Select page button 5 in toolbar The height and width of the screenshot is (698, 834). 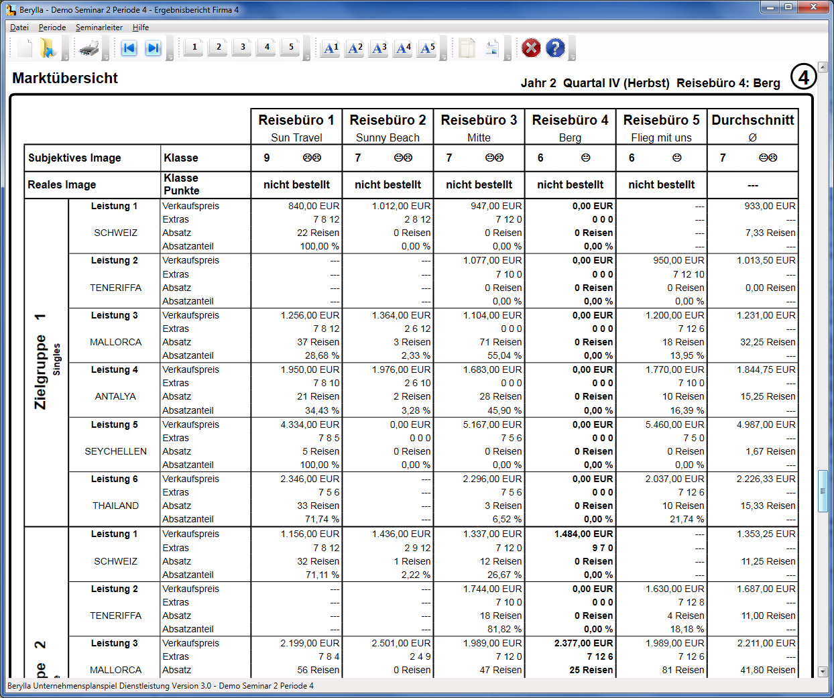click(x=291, y=47)
